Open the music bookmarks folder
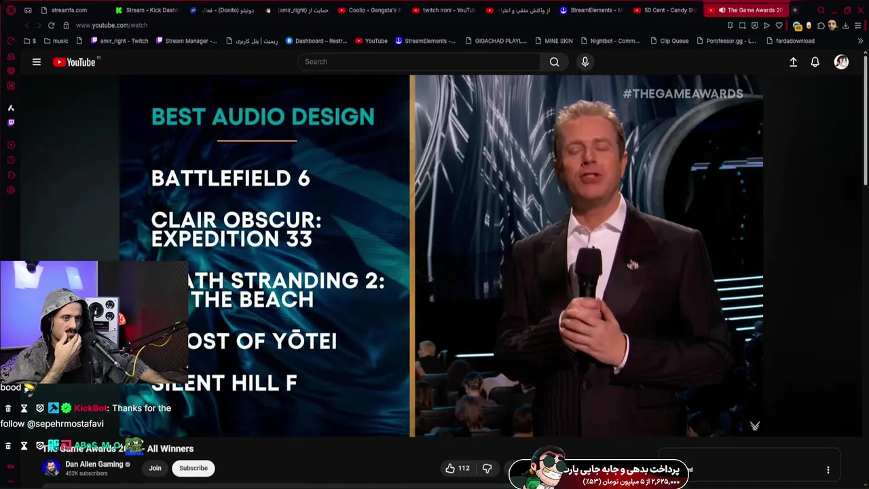This screenshot has height=489, width=869. point(56,41)
